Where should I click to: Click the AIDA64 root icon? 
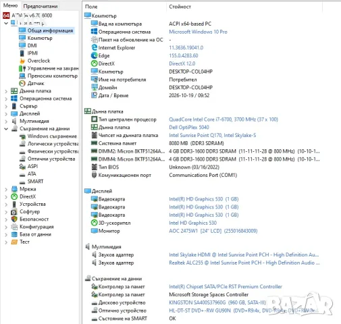coord(6,16)
